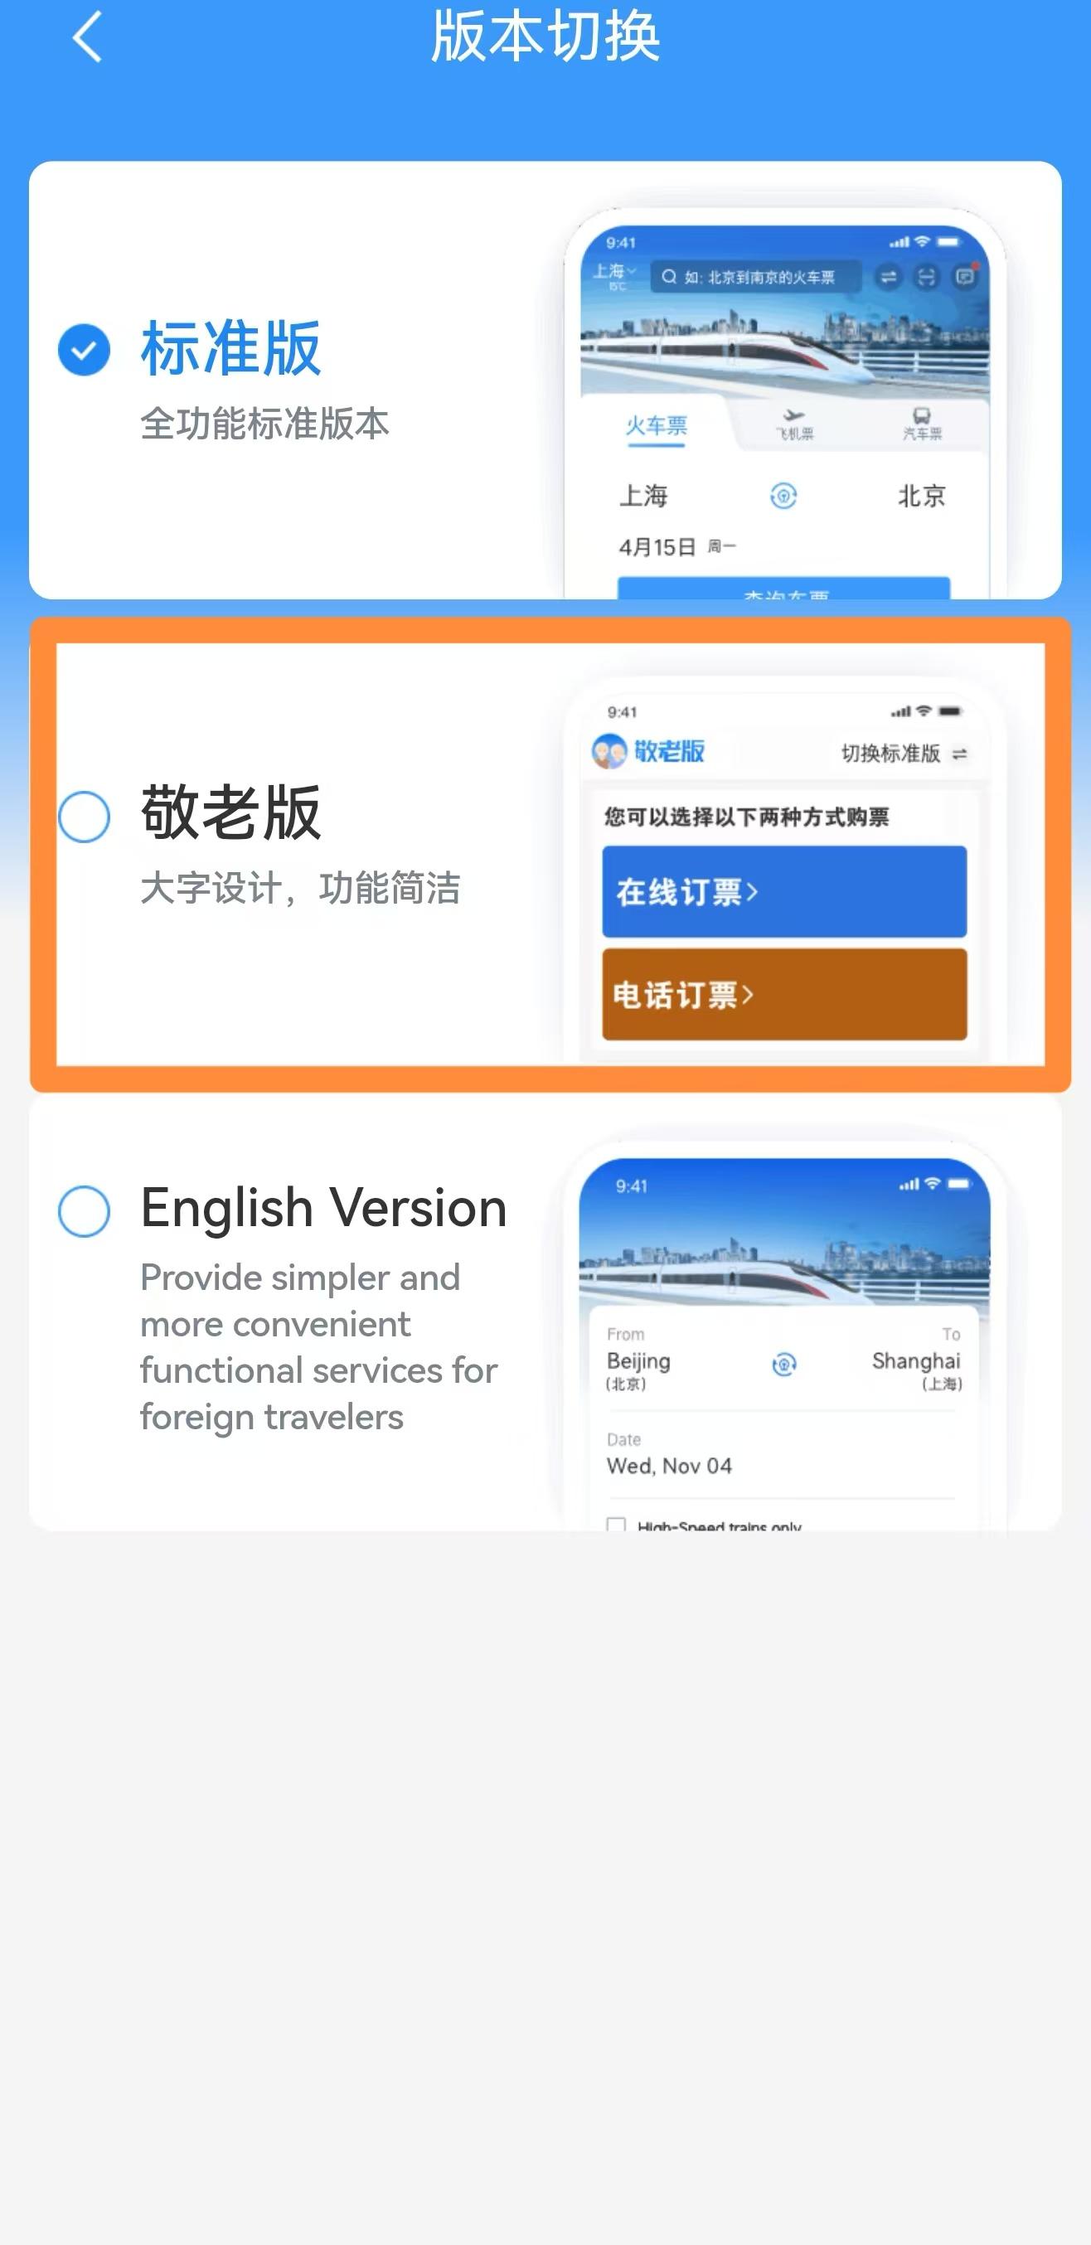Click the 飞机票 plane icon tab

coord(795,424)
